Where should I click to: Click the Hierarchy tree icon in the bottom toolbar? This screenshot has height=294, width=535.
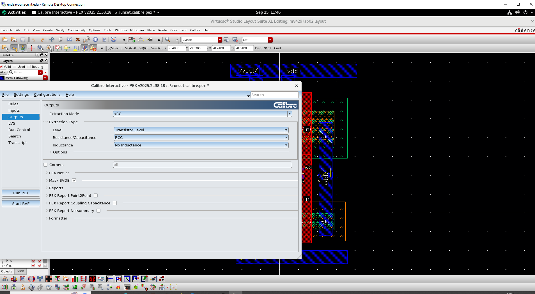click(5, 279)
